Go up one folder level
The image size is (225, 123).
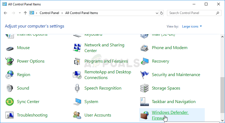point(25,13)
